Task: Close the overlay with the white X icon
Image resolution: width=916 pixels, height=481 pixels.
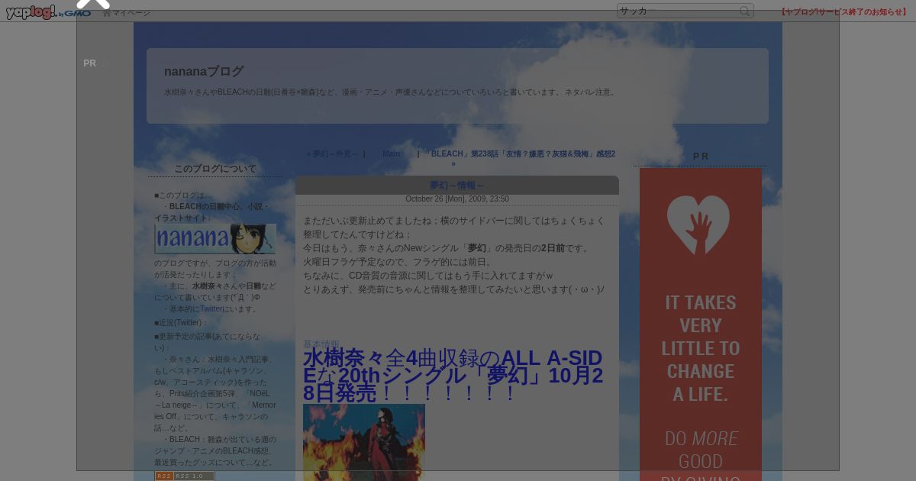Action: pyautogui.click(x=93, y=3)
